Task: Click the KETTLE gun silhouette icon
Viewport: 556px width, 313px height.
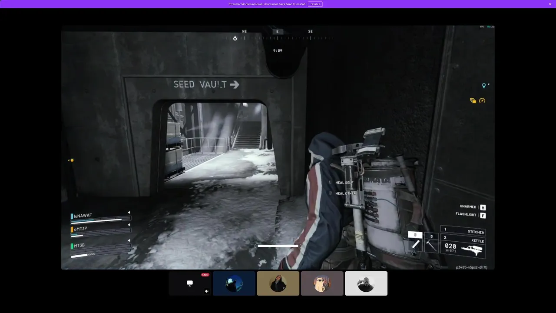Action: click(472, 250)
